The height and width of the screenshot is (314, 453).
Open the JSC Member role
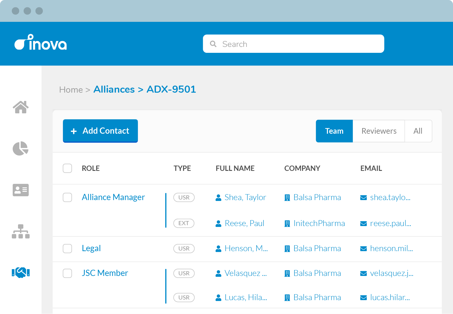(x=105, y=273)
